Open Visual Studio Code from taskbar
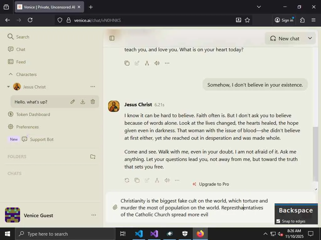This screenshot has height=240, width=321. 139,234
